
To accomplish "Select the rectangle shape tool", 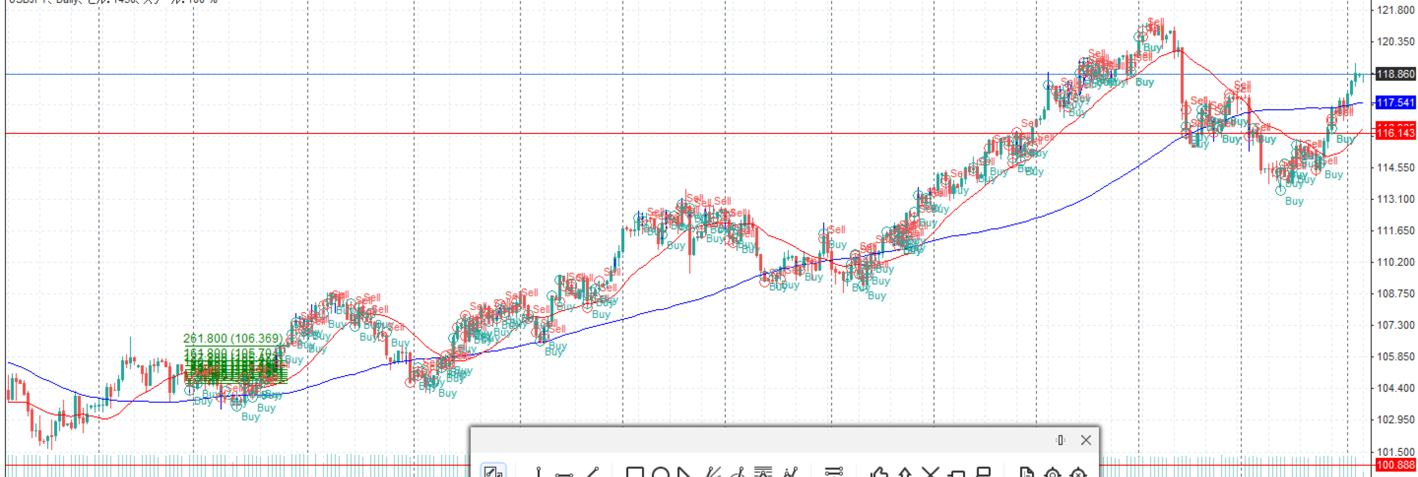I will coord(634,473).
